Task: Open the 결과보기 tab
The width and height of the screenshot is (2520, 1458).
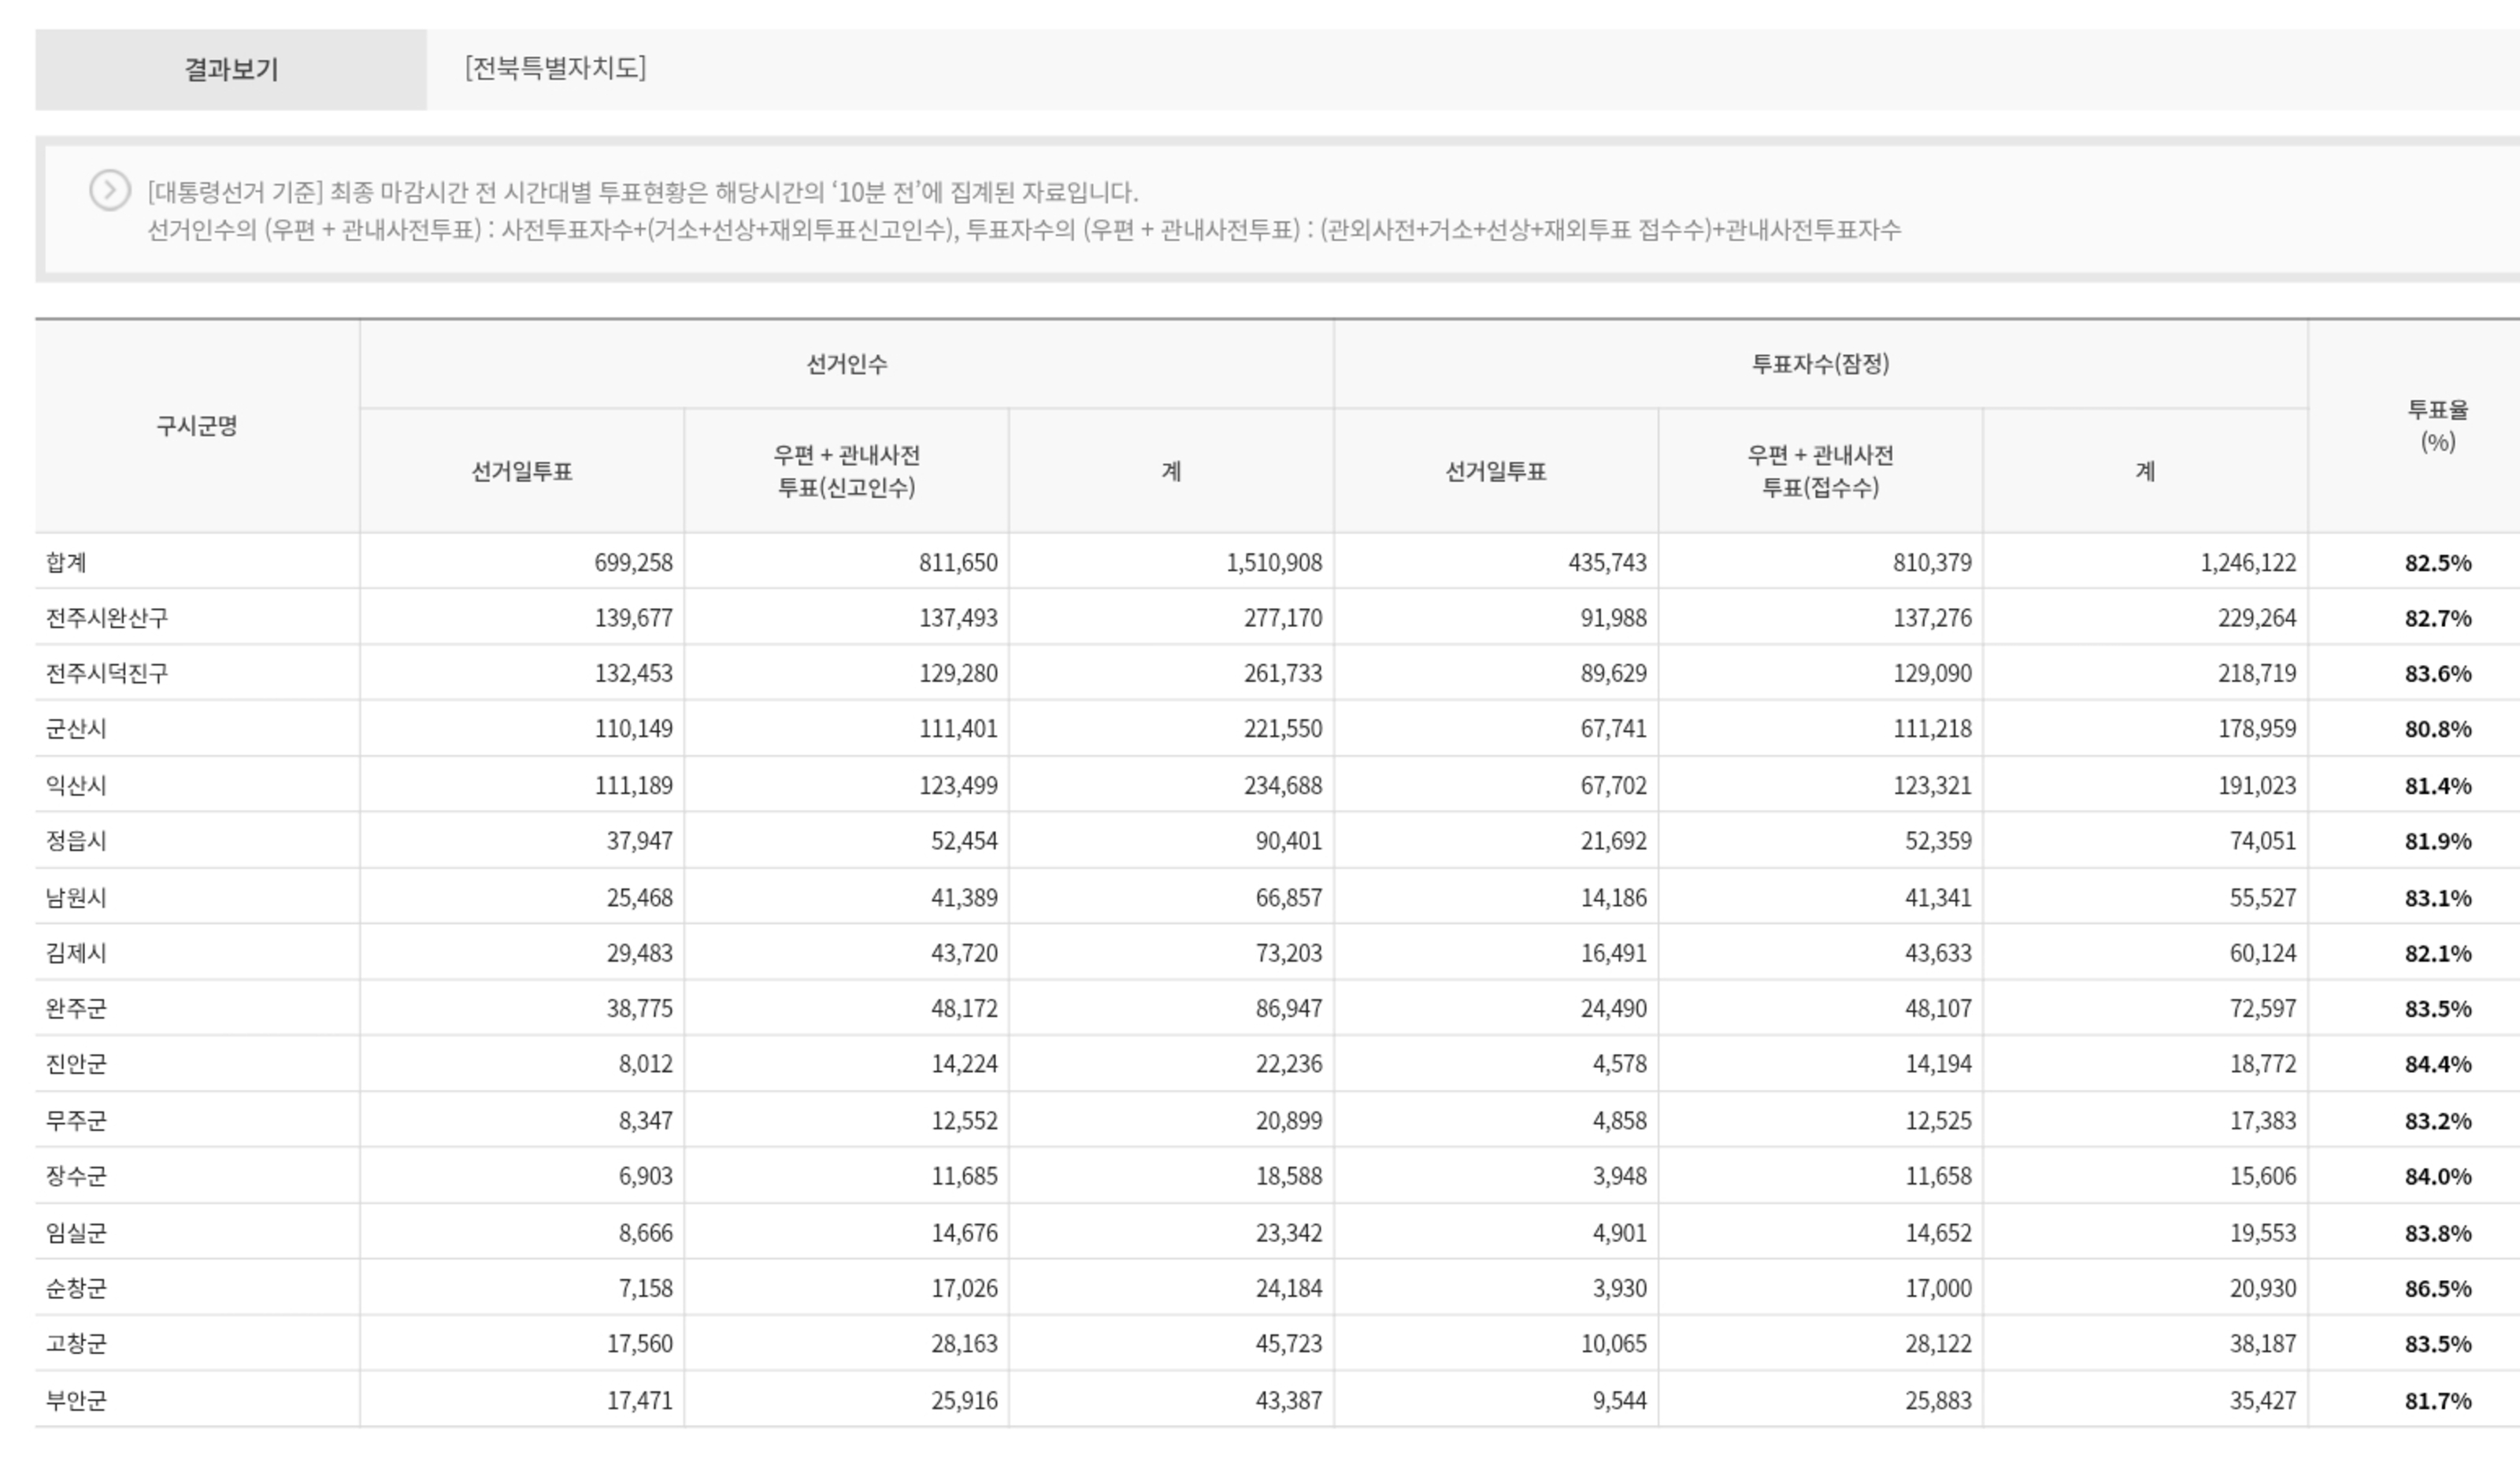Action: click(x=231, y=69)
